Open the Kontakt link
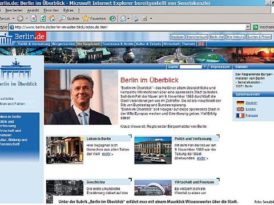 pos(241,67)
